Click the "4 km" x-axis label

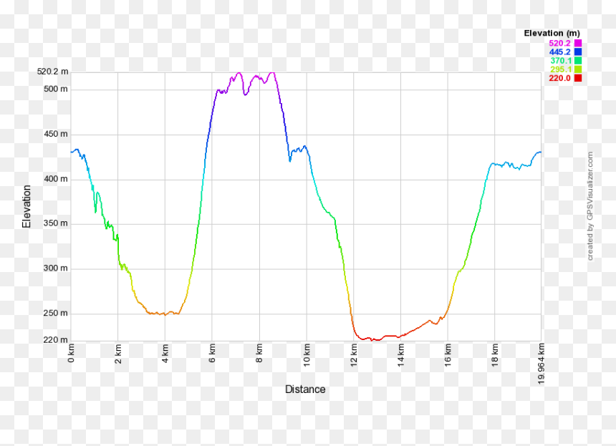(165, 354)
